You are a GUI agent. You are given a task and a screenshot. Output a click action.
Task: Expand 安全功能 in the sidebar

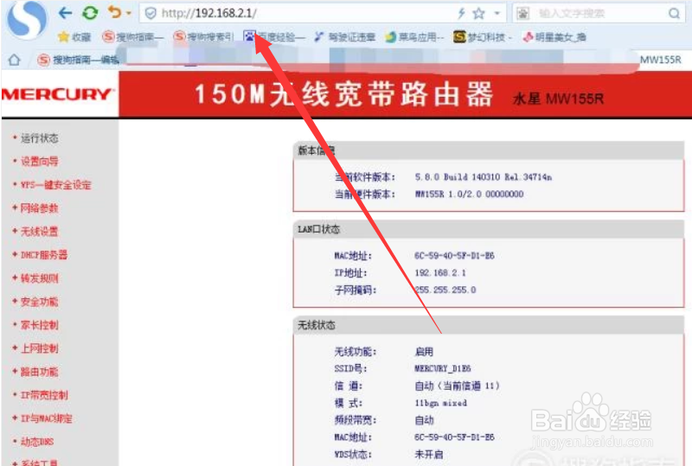[39, 302]
